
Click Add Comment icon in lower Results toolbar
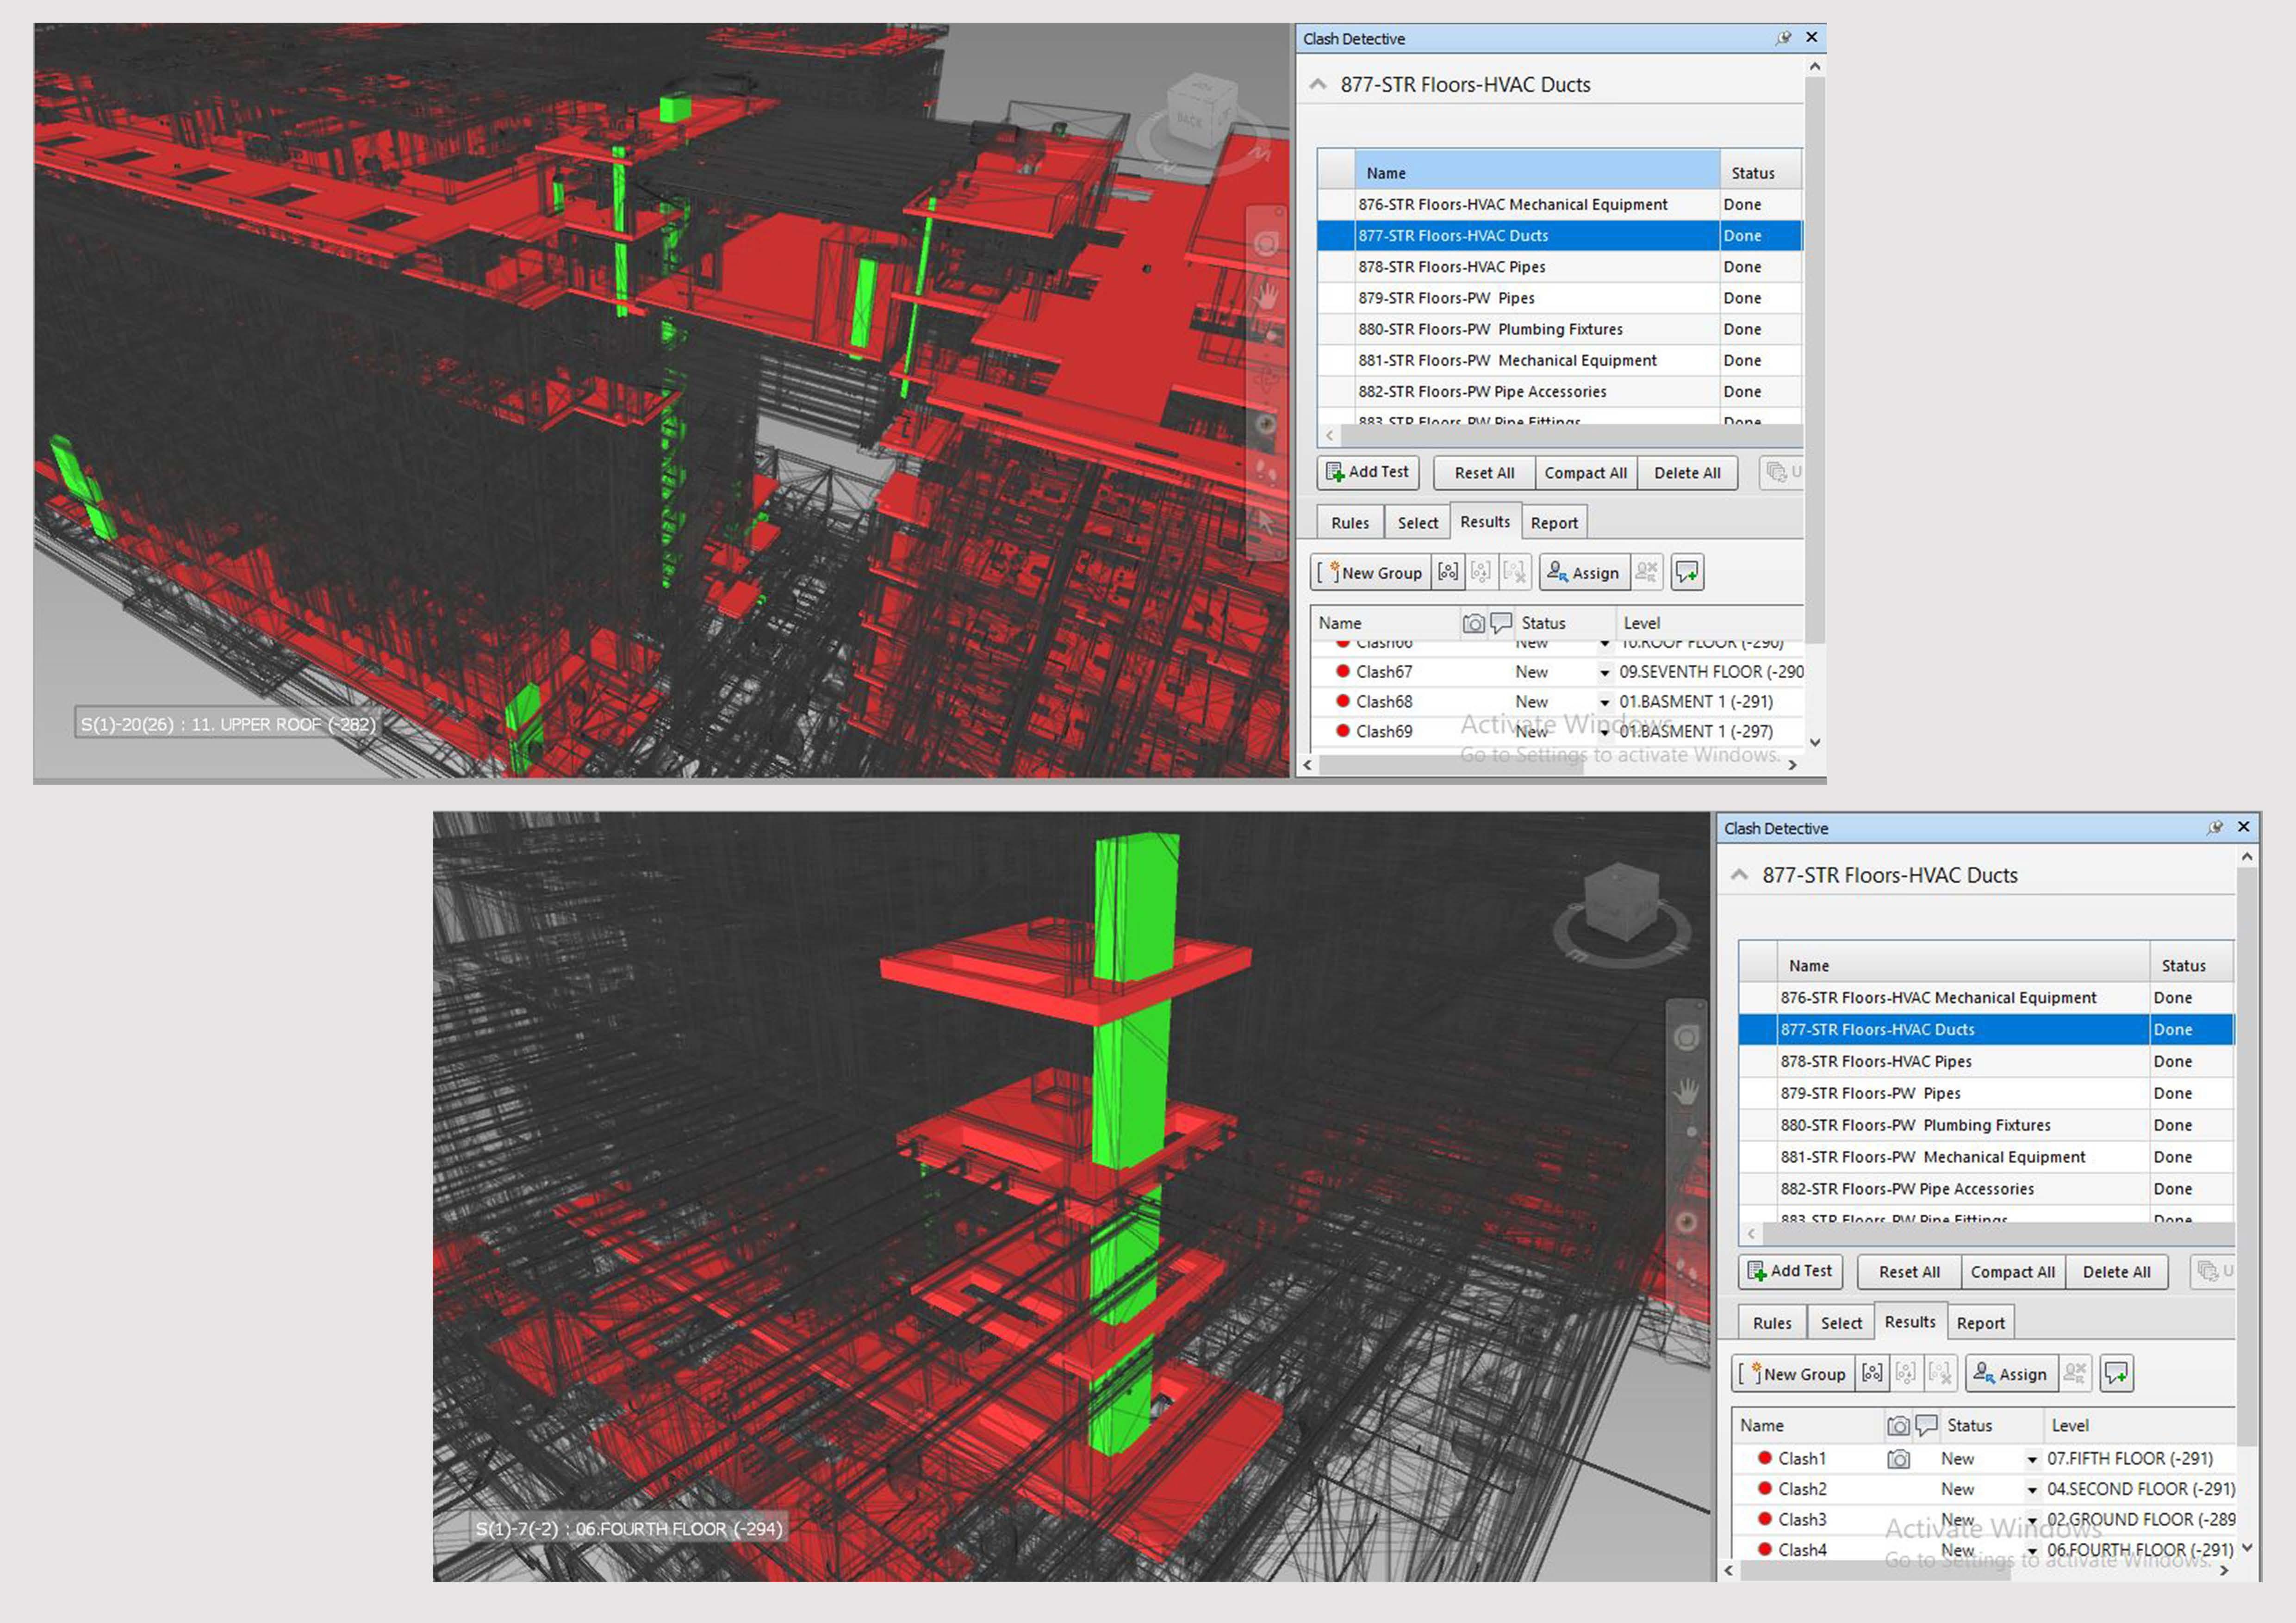[x=2116, y=1374]
